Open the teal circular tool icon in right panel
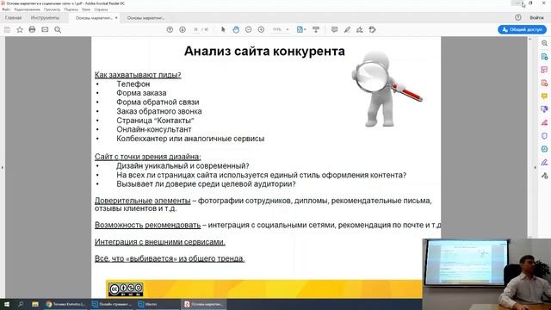 [544, 149]
